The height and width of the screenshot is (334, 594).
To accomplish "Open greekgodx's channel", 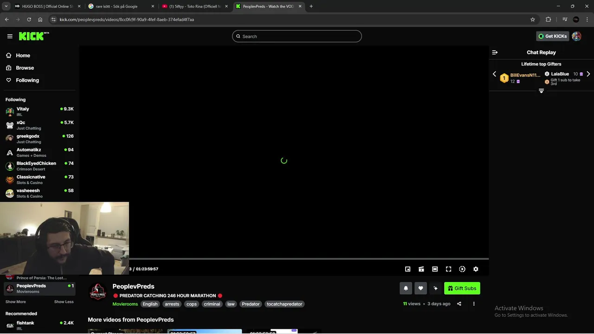I will (39, 139).
